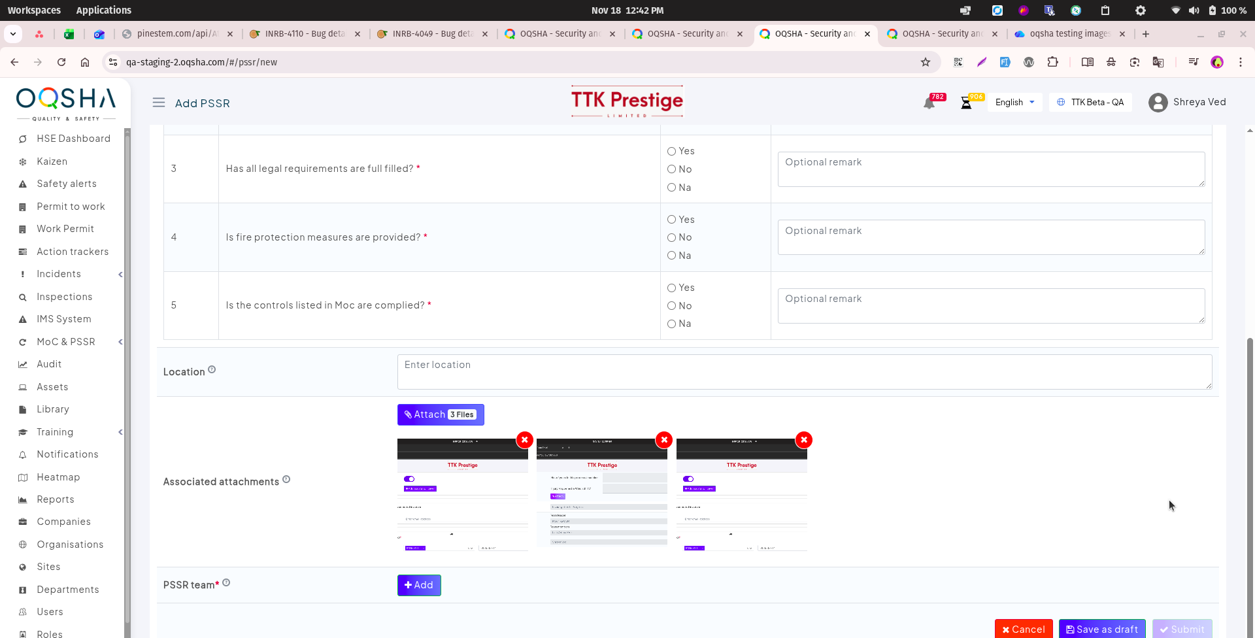
Task: Remove the third attached image
Action: pyautogui.click(x=804, y=440)
